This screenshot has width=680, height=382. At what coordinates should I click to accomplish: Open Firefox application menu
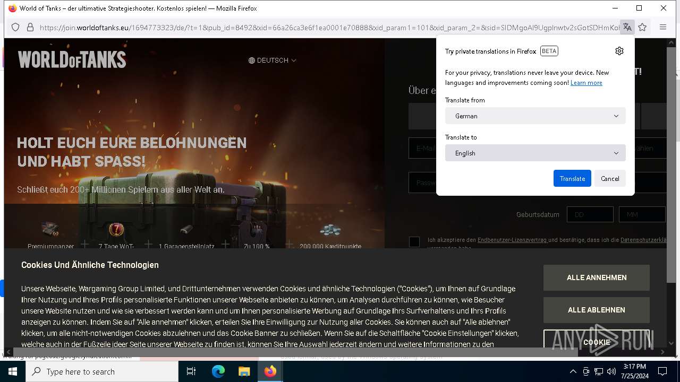tap(662, 27)
